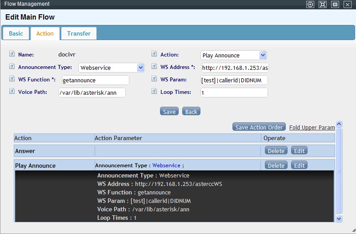Click the WS Function input field
356x234 pixels.
[x=95, y=80]
